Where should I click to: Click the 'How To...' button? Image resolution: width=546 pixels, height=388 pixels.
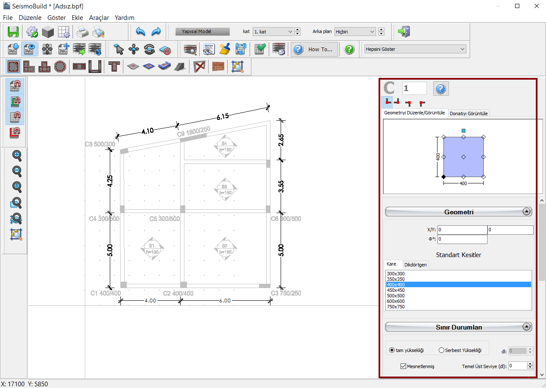click(315, 49)
